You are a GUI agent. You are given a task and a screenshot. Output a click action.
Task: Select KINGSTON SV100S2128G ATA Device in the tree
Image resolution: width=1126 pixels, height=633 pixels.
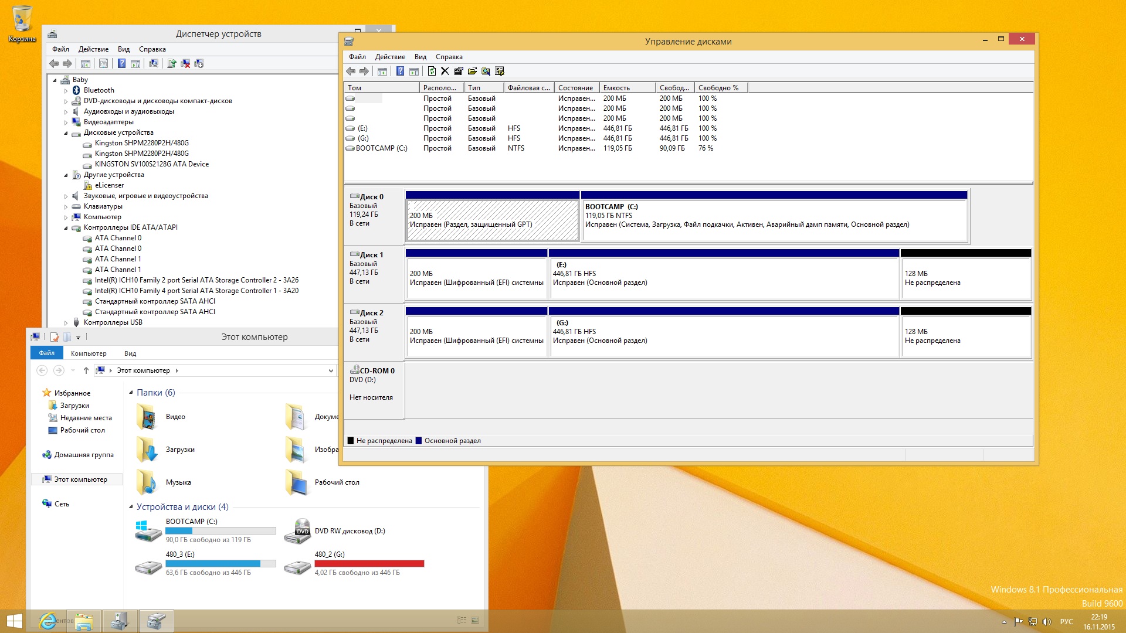151,164
